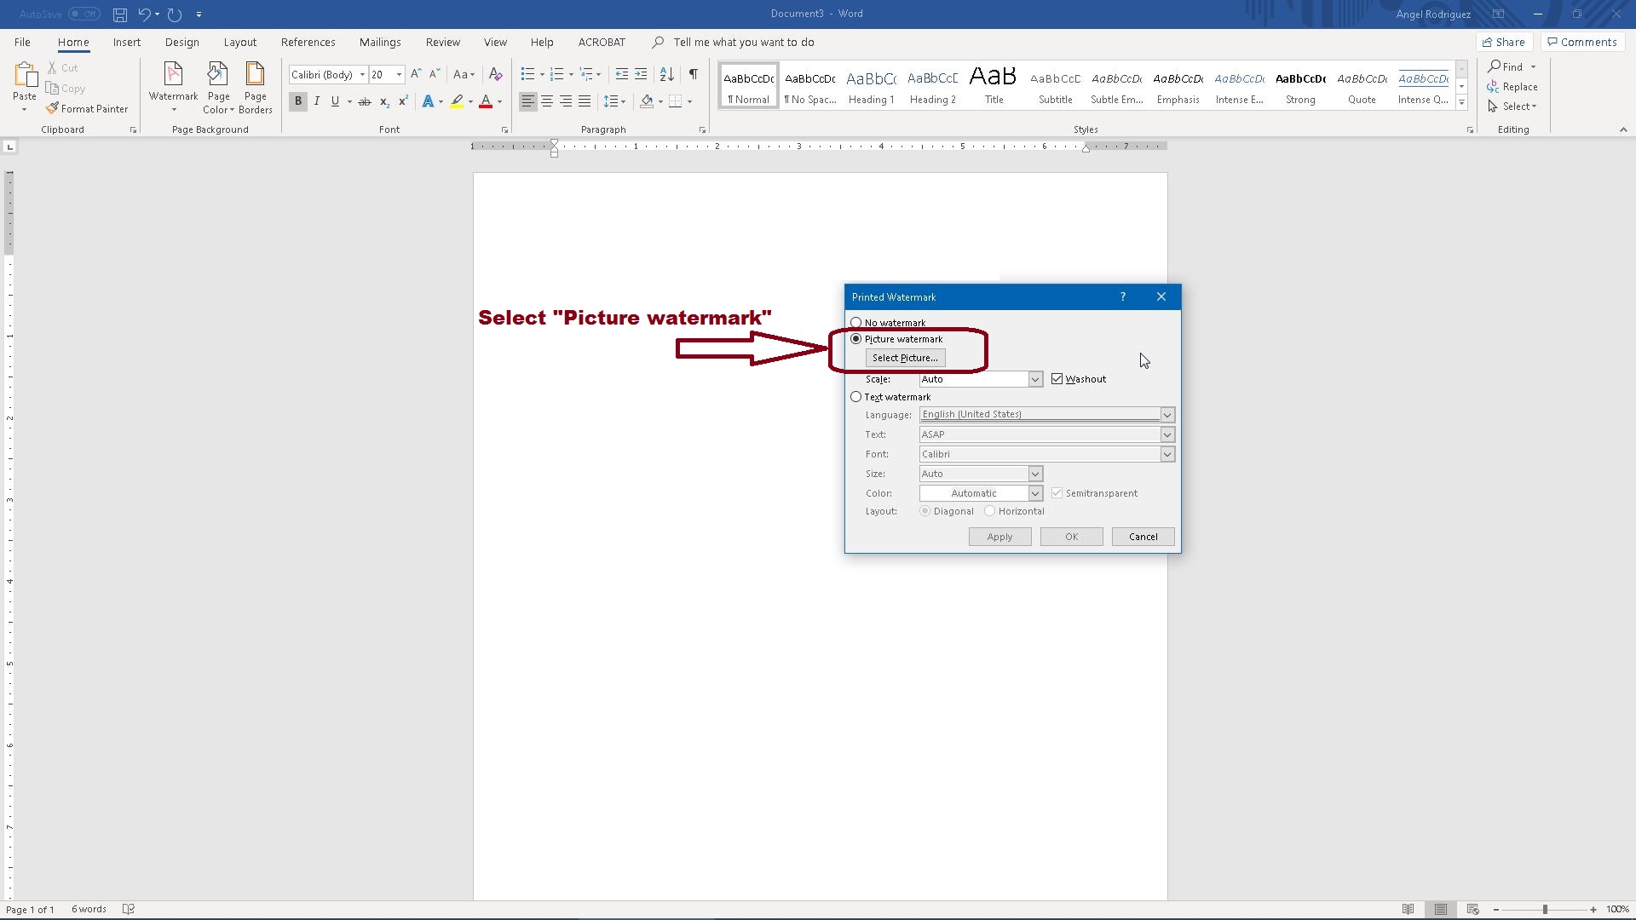Click the Watermark icon in the ribbon

(173, 79)
